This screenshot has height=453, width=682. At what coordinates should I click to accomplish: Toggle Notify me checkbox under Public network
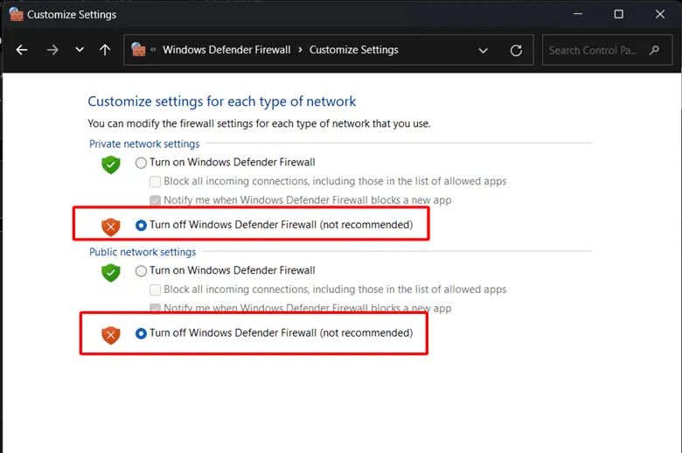tap(156, 309)
